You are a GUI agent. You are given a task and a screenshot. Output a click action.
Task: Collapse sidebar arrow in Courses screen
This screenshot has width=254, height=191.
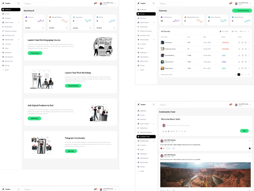click(x=154, y=3)
